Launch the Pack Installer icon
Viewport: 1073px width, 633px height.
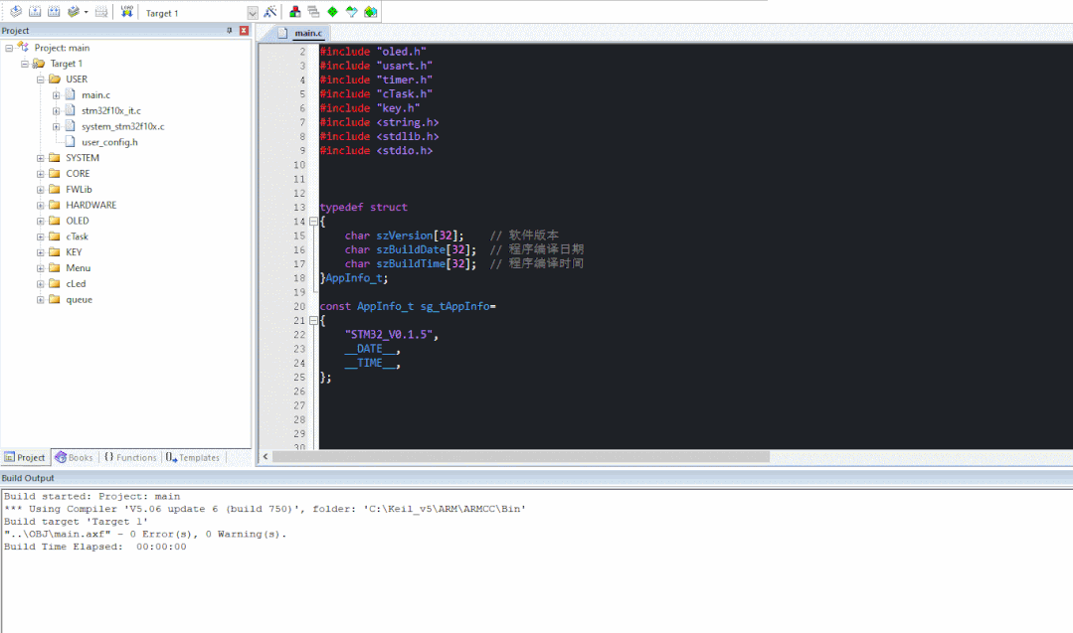pyautogui.click(x=371, y=12)
